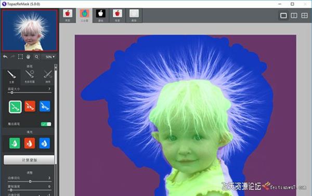Switch to the keep view tab with red apple

[x=118, y=15]
